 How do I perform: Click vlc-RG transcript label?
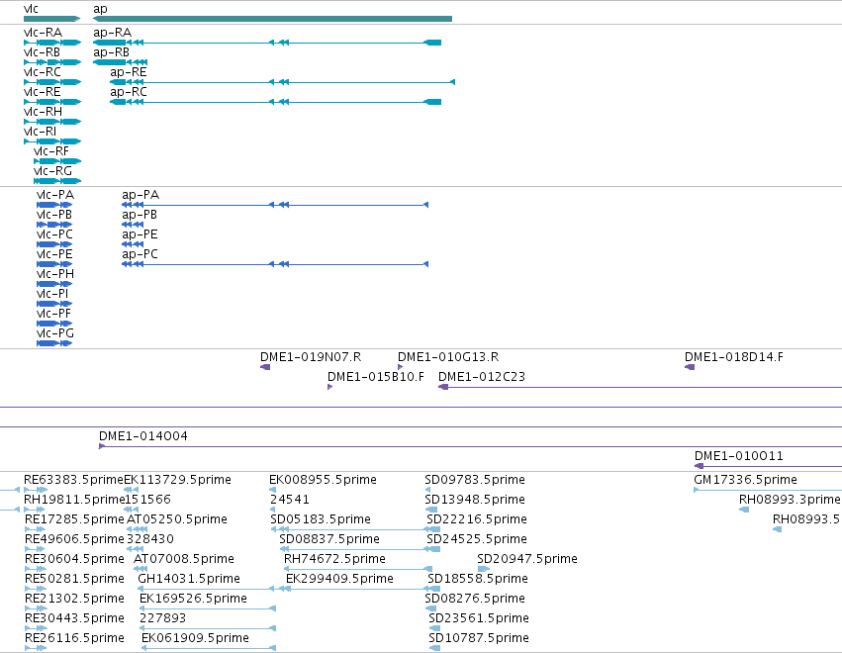pos(52,171)
